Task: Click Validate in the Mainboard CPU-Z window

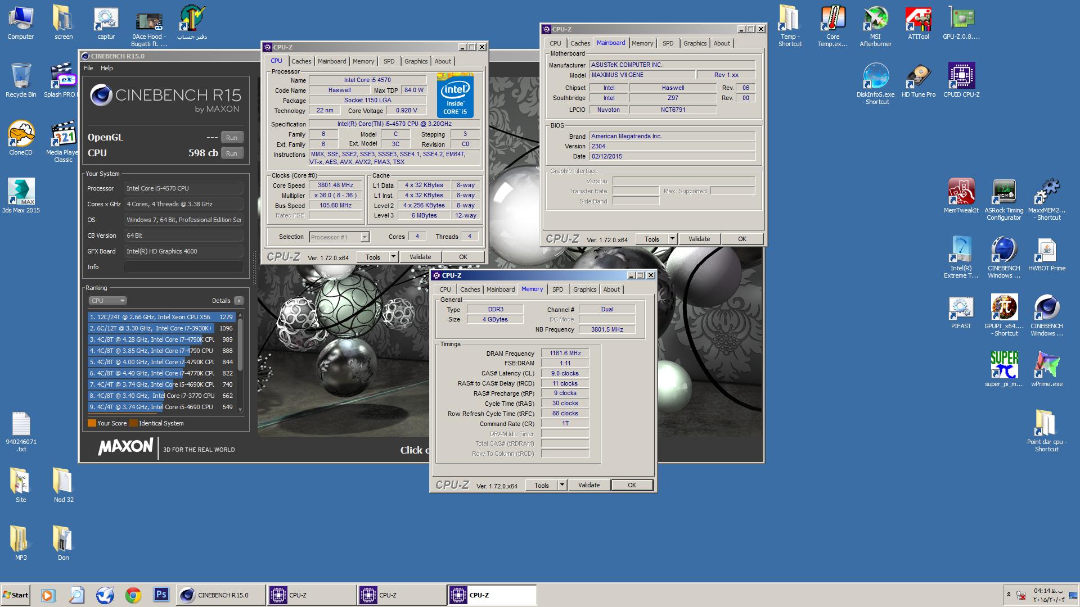Action: pos(699,239)
